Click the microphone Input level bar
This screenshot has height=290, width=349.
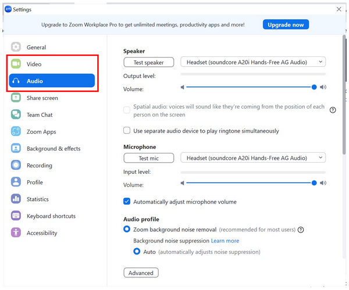pos(253,172)
